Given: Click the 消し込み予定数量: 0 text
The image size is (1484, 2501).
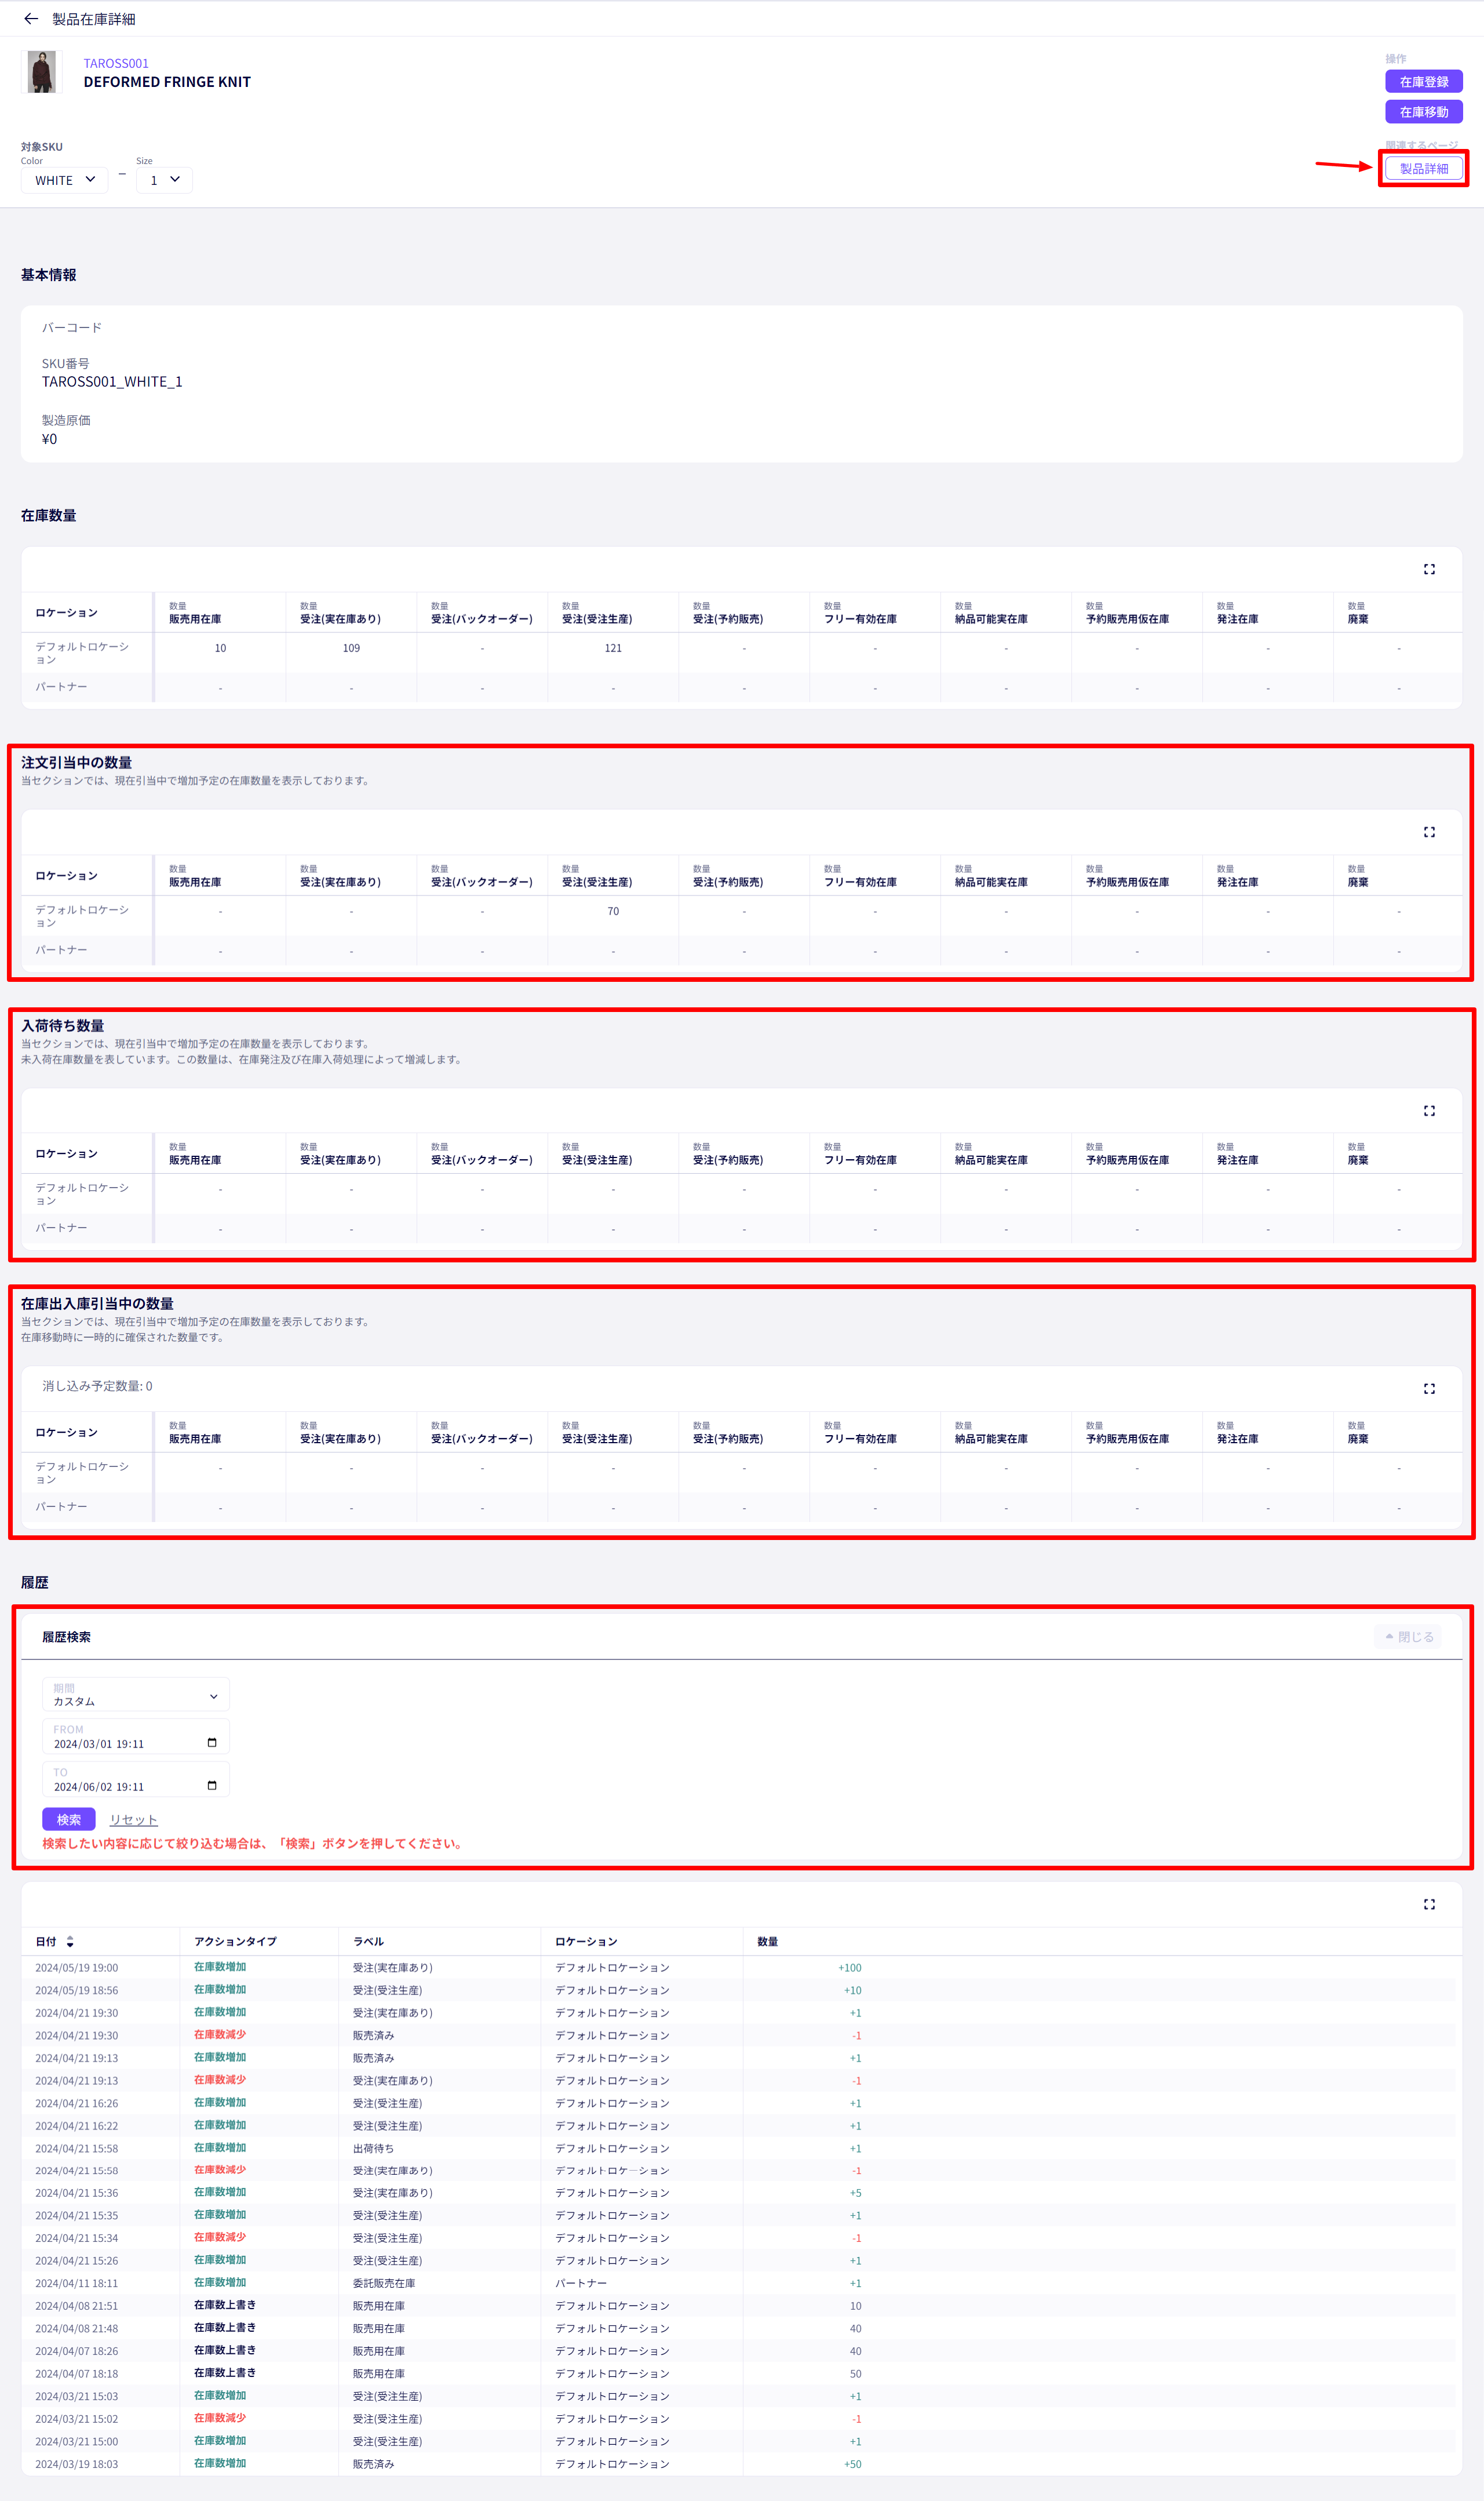Looking at the screenshot, I should point(97,1386).
